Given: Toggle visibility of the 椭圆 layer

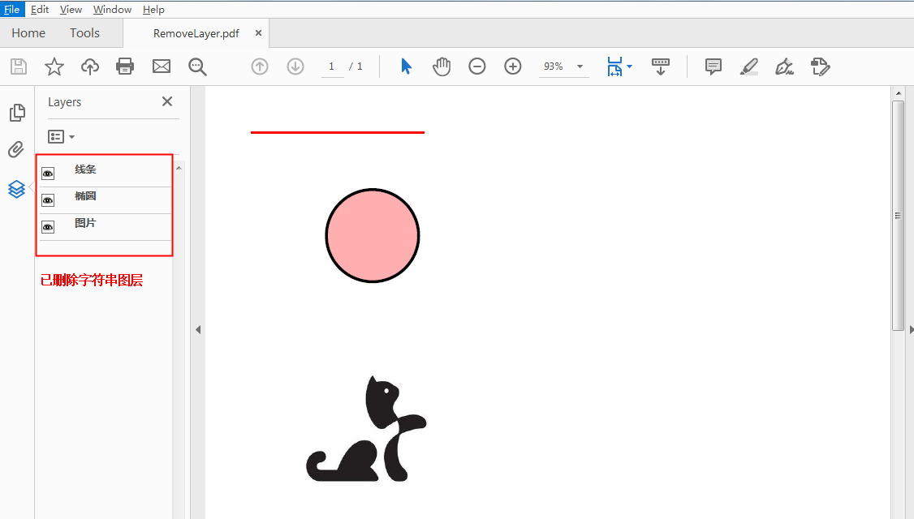Looking at the screenshot, I should [48, 200].
